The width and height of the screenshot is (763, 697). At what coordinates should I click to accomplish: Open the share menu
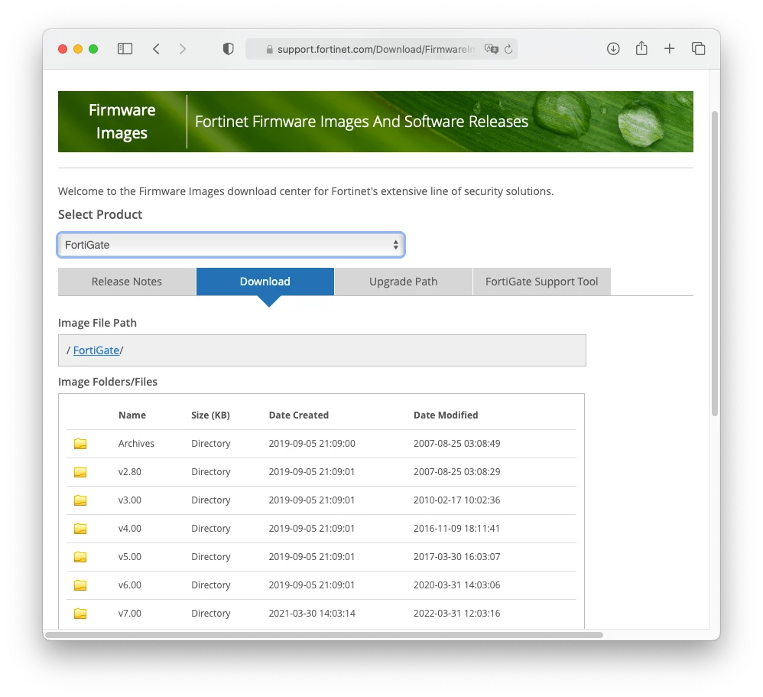(641, 48)
